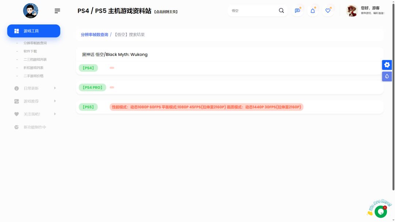Click the 关注我吧 heart icon
Image resolution: width=395 pixels, height=222 pixels.
[16, 114]
